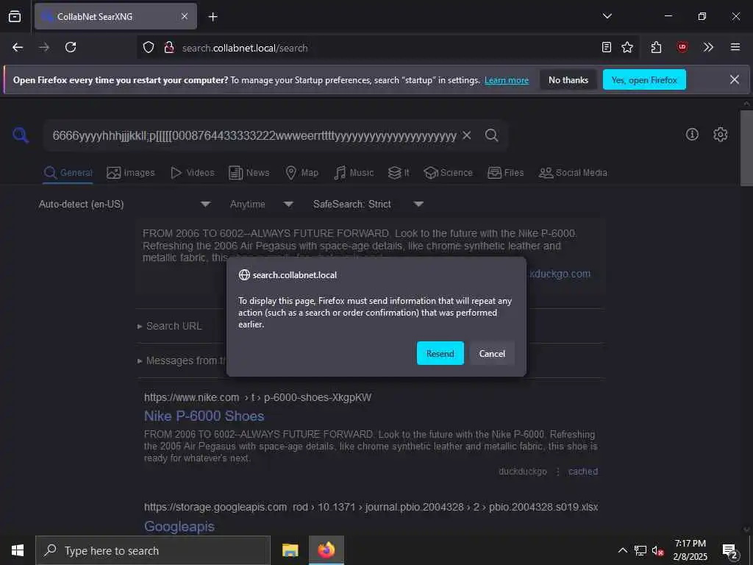The height and width of the screenshot is (565, 753).
Task: Switch to the Images tab
Action: [x=131, y=173]
